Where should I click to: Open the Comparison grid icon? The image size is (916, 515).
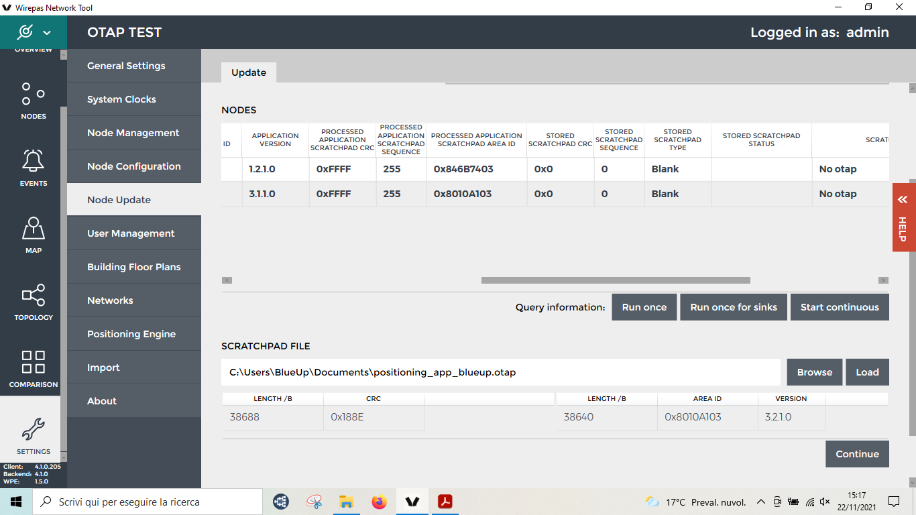(33, 369)
